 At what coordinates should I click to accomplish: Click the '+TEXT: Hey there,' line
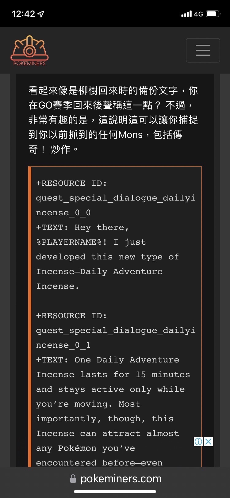click(x=83, y=228)
